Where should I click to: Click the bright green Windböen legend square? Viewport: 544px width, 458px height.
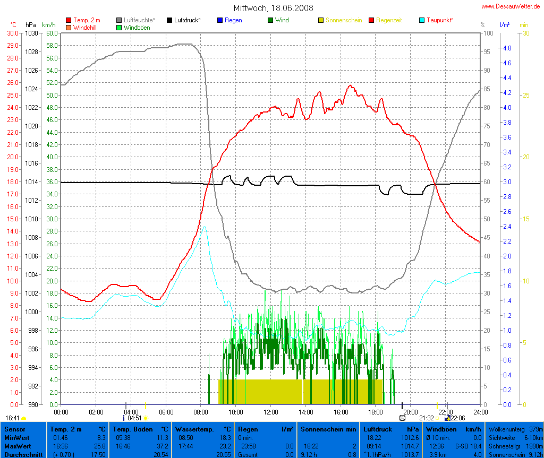point(119,27)
